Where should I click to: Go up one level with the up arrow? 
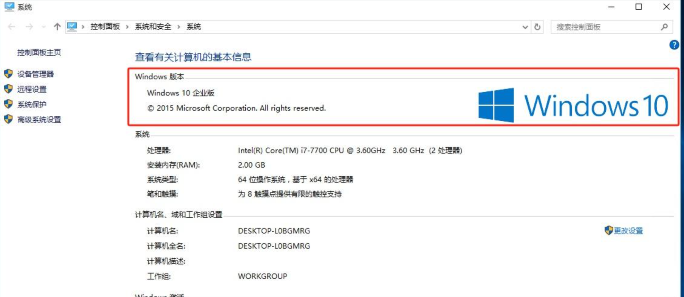pos(57,27)
